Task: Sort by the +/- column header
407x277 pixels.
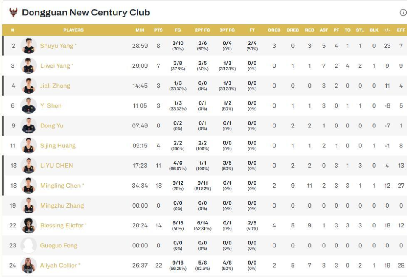Action: pos(387,30)
